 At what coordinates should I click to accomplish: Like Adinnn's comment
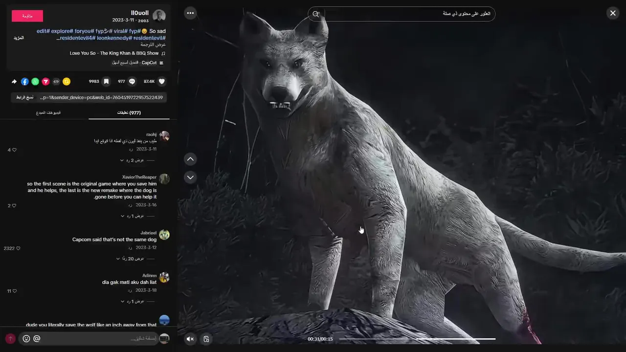point(14,291)
